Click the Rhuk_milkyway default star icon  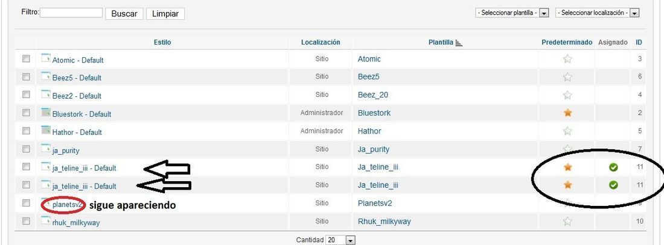pyautogui.click(x=567, y=222)
